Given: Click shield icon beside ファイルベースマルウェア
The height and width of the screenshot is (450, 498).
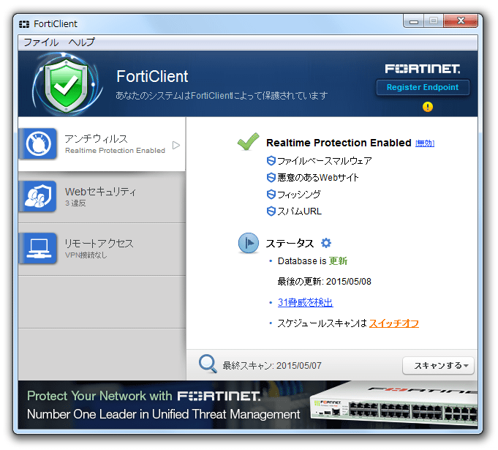Looking at the screenshot, I should [x=271, y=161].
